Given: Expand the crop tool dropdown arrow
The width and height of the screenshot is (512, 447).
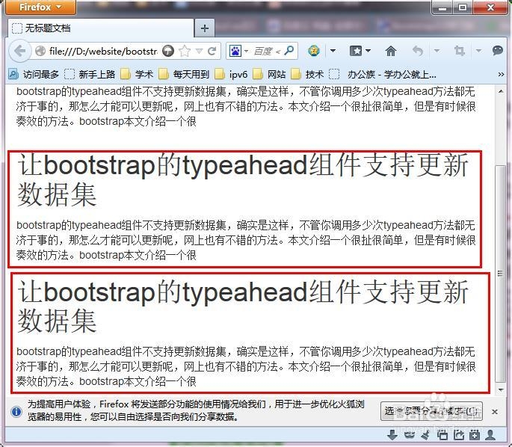Looking at the screenshot, I should click(478, 51).
